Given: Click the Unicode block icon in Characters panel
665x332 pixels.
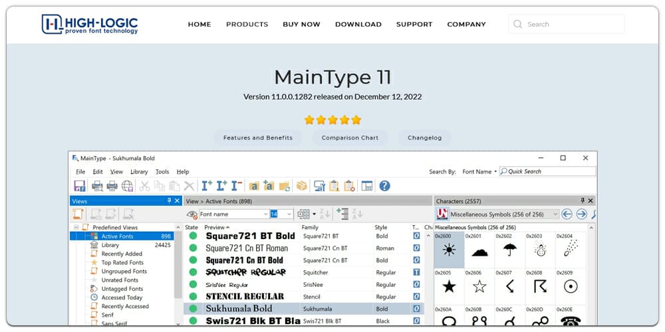Looking at the screenshot, I should [x=442, y=214].
